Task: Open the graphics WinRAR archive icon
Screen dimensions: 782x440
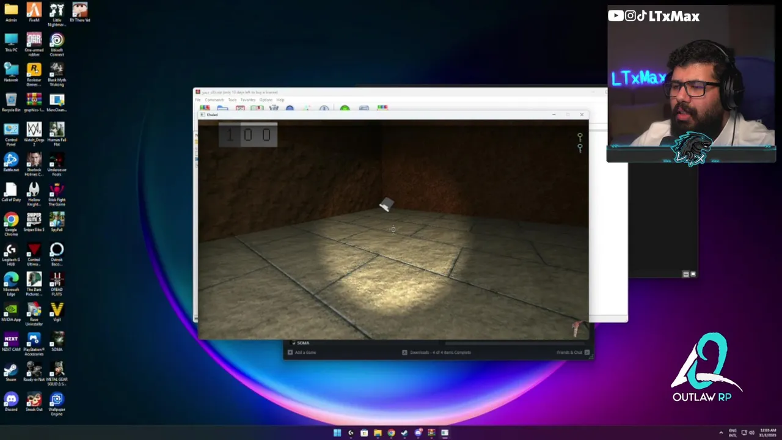Action: (34, 102)
